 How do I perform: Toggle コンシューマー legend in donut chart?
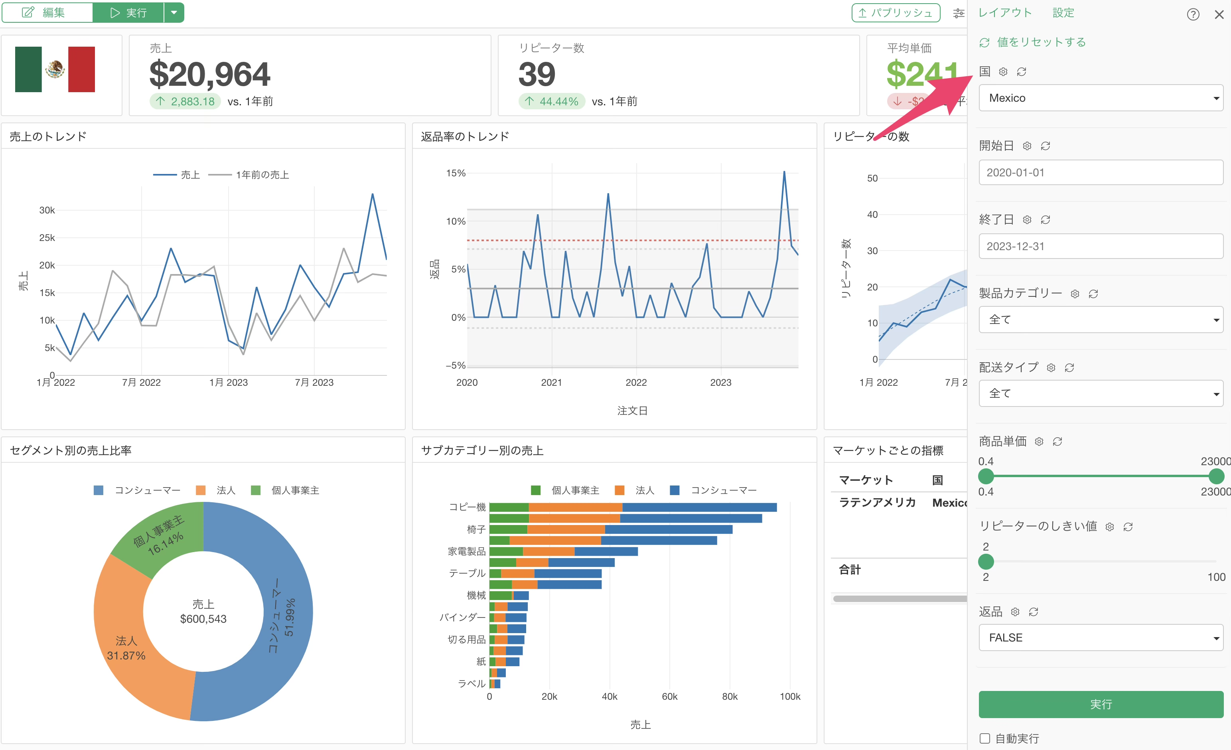point(137,491)
